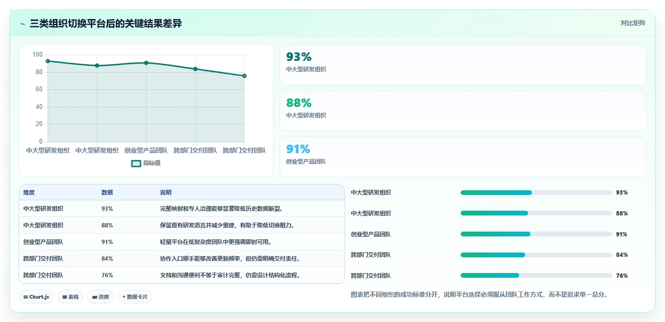Click the 创业型产品团队 label beside the progress bars
665x322 pixels.
pos(371,234)
